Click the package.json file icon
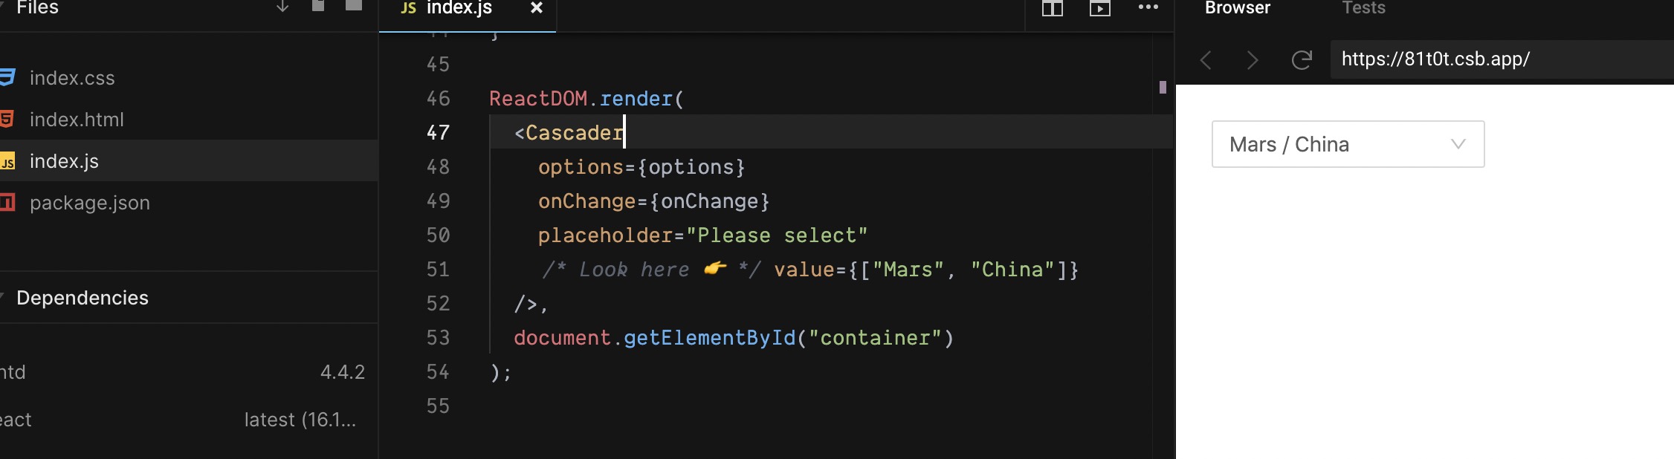 [x=9, y=202]
